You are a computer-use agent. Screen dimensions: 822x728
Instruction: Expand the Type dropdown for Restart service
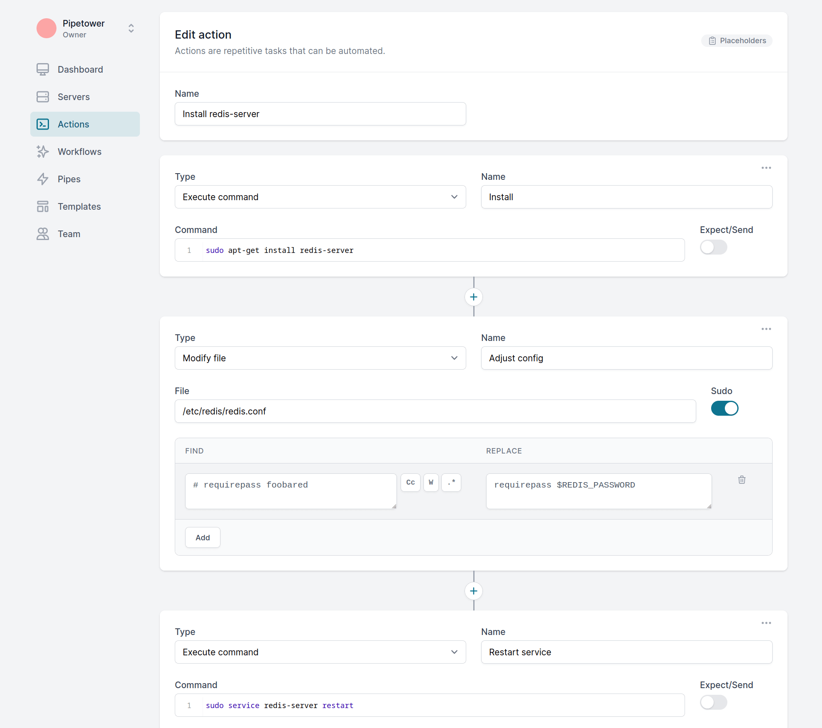(x=320, y=652)
